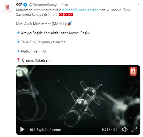Click the SSB logo watermark in the video

(x=133, y=72)
